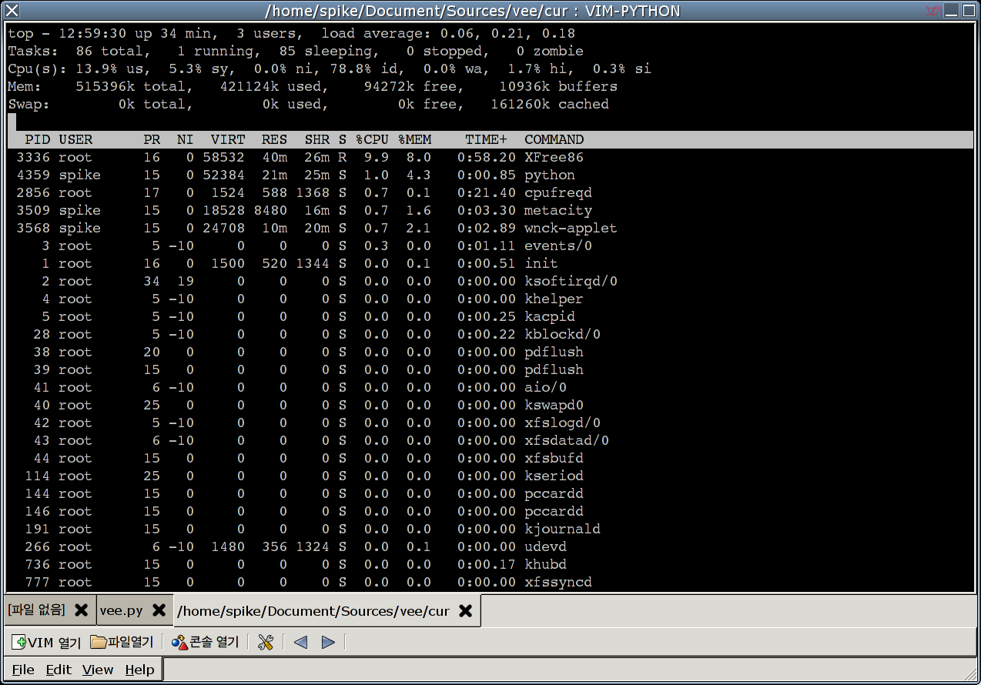The height and width of the screenshot is (685, 981).
Task: Click the VIM 열기 toolbar button
Action: pos(46,642)
